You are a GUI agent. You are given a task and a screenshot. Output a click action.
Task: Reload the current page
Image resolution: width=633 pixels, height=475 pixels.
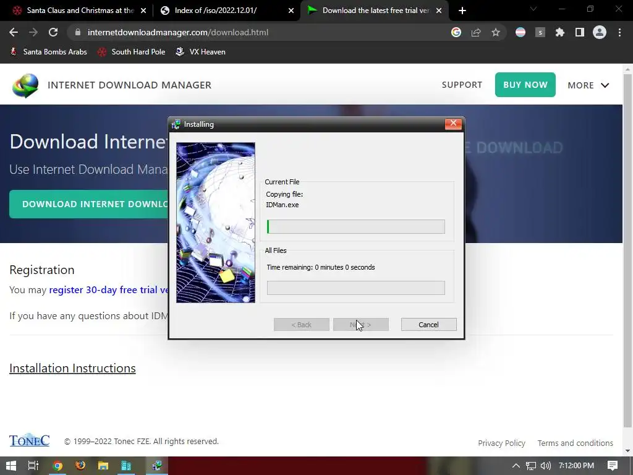click(x=53, y=32)
